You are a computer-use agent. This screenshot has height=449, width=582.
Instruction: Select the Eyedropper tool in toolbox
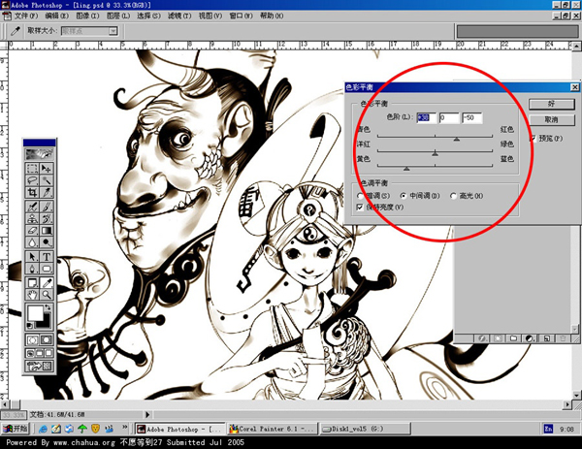tap(47, 283)
